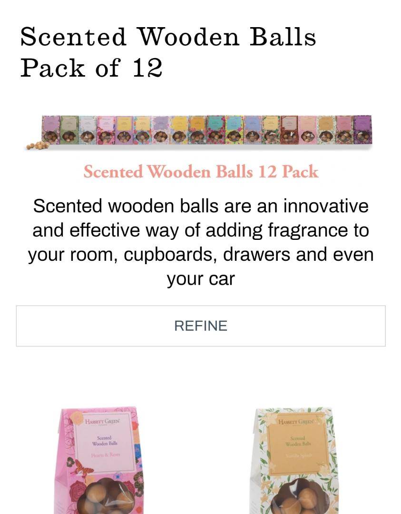Click the product description paragraph
The image size is (401, 514).
(201, 242)
